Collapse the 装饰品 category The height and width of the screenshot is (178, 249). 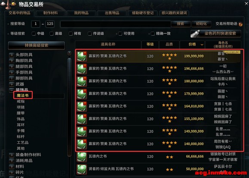(x=12, y=90)
